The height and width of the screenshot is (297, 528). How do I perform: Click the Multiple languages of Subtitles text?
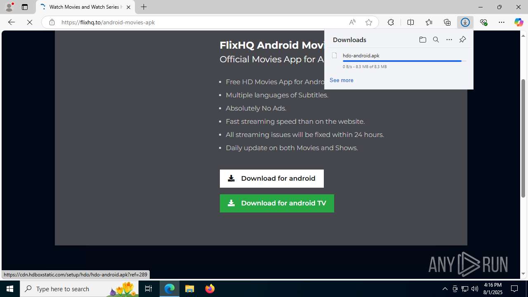(277, 95)
